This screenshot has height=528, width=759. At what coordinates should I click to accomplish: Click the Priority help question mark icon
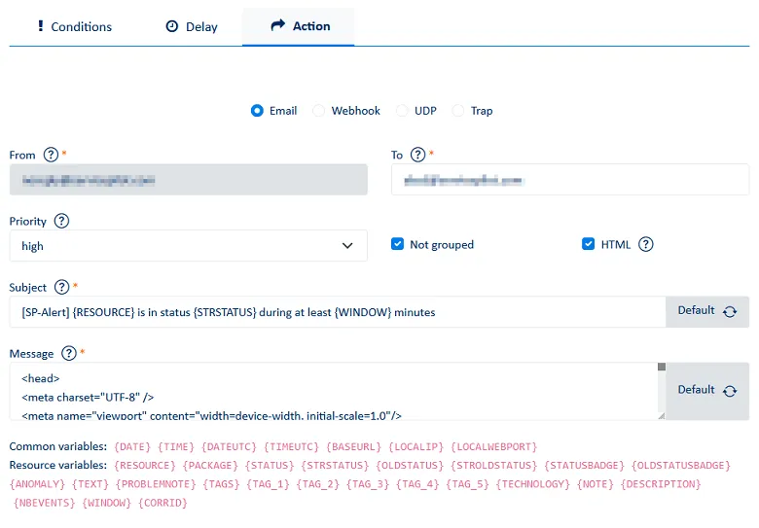click(x=61, y=221)
